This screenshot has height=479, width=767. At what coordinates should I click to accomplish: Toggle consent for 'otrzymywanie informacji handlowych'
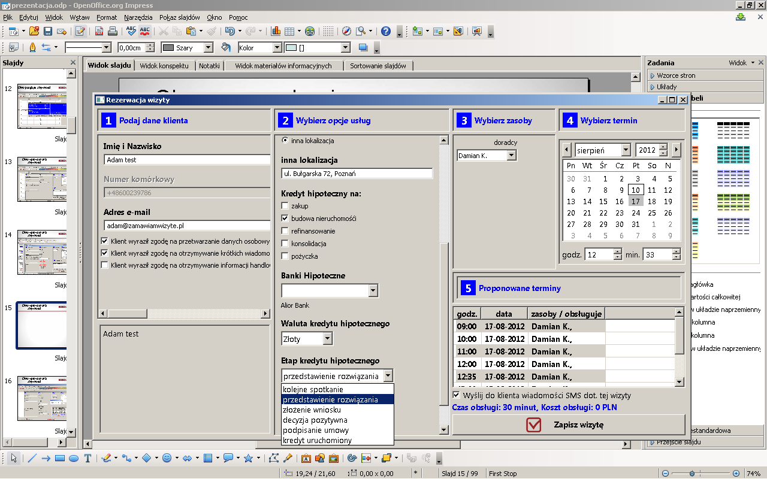tap(105, 265)
